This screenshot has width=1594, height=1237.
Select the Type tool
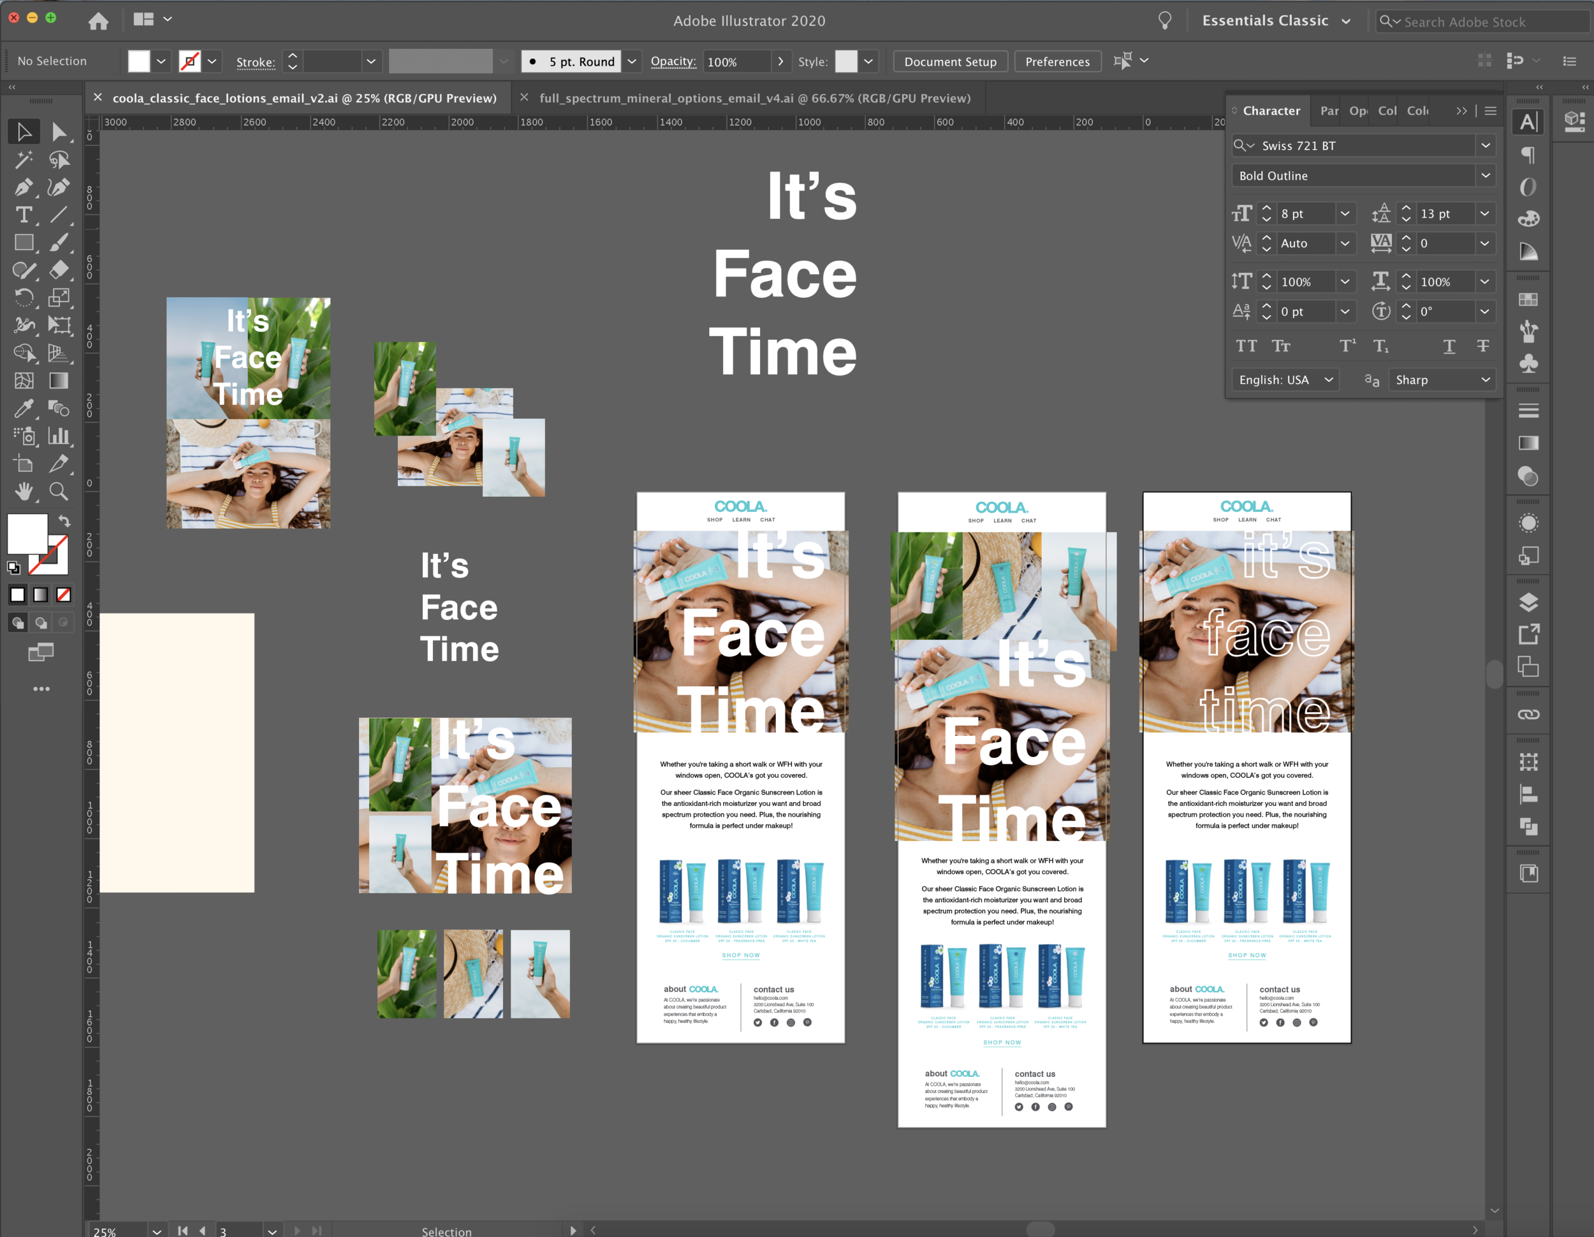(x=24, y=216)
